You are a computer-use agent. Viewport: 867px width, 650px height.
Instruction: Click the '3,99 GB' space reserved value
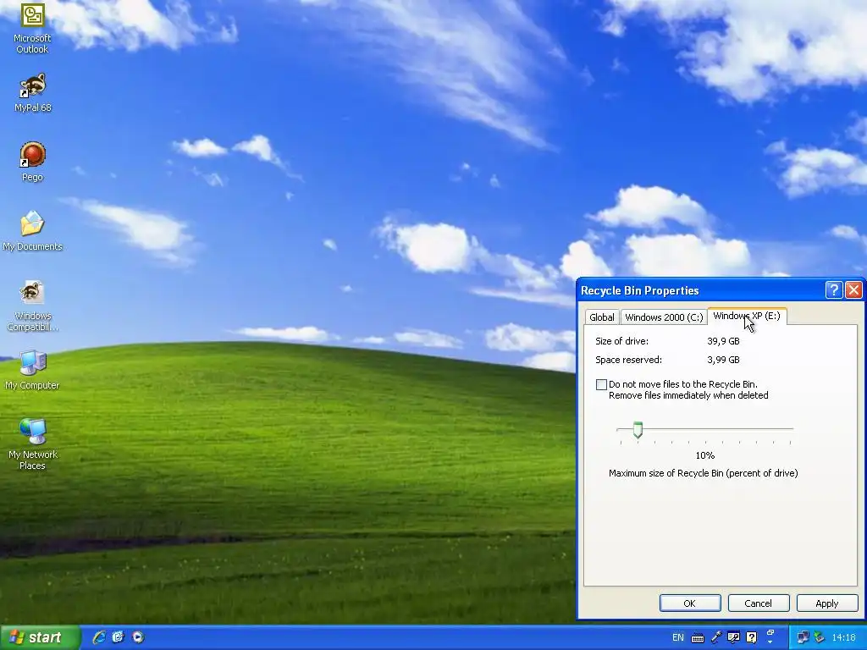pos(723,360)
